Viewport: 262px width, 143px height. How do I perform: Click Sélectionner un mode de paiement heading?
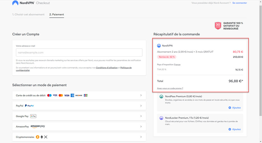(39, 85)
